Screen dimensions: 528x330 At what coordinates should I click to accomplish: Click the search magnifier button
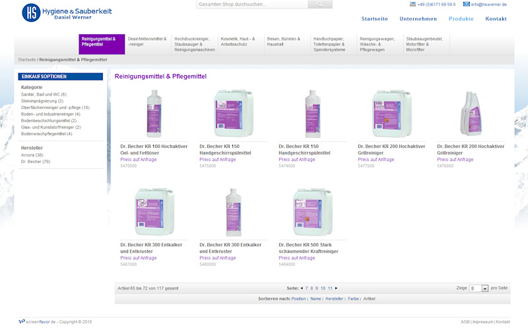[x=320, y=5]
